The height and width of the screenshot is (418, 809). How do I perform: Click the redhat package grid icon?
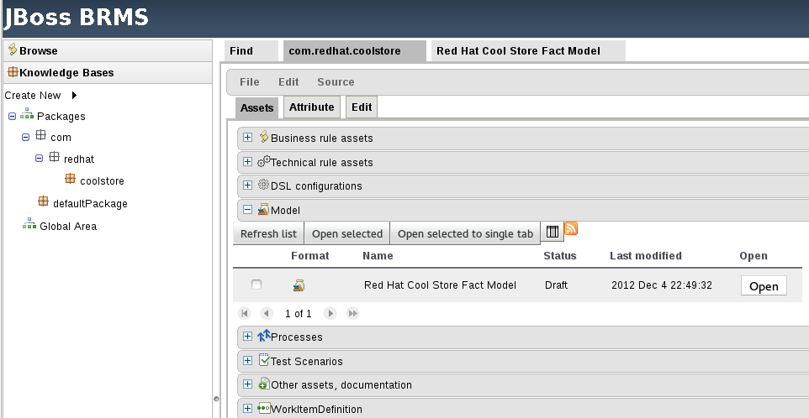tap(54, 157)
